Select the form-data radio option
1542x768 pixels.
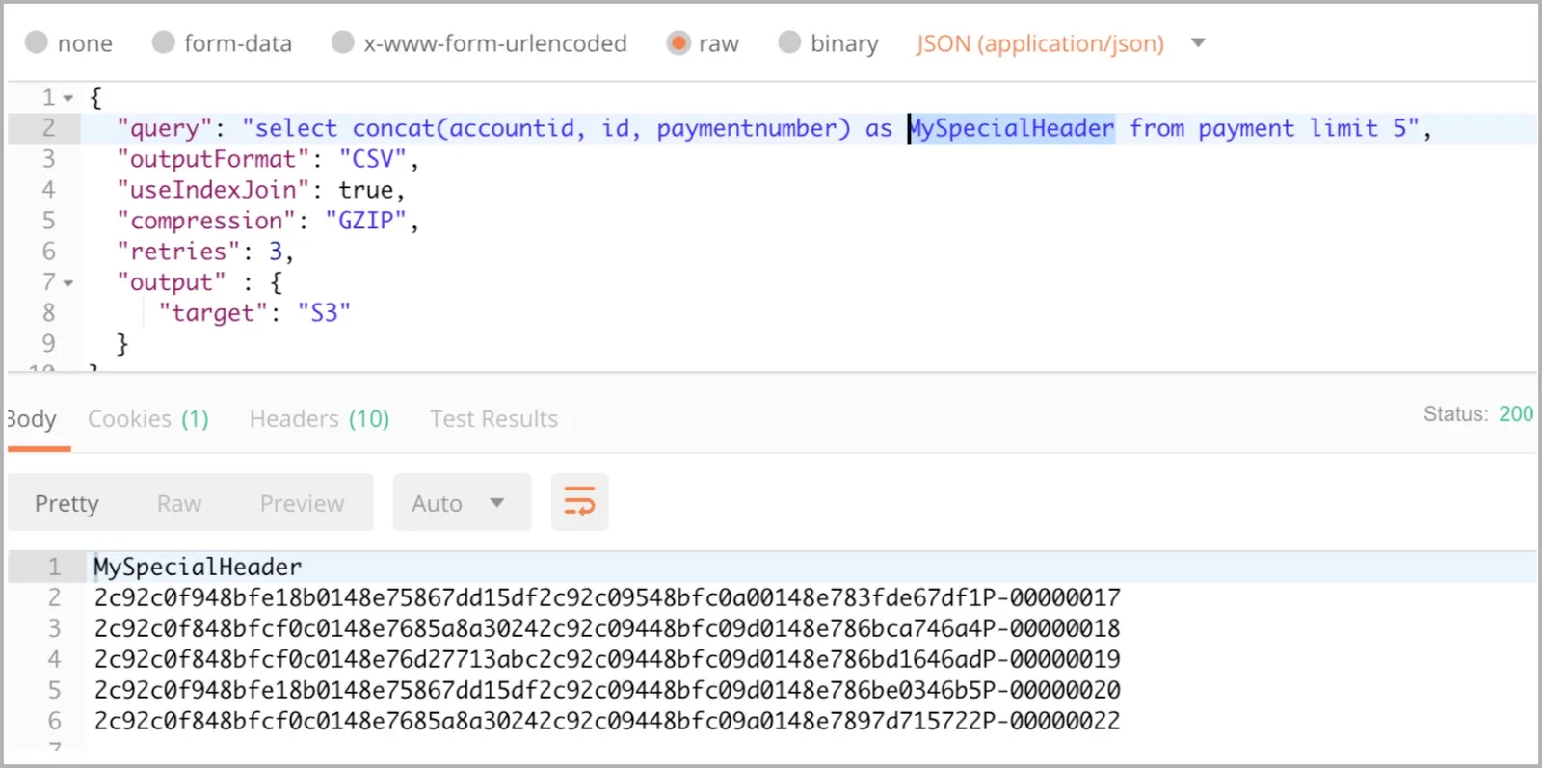click(x=163, y=42)
